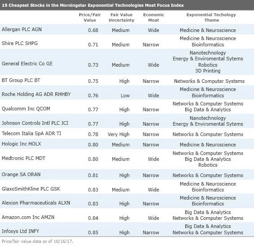
Task: Select Infosys Ltd INFY stock name
Action: (20, 231)
